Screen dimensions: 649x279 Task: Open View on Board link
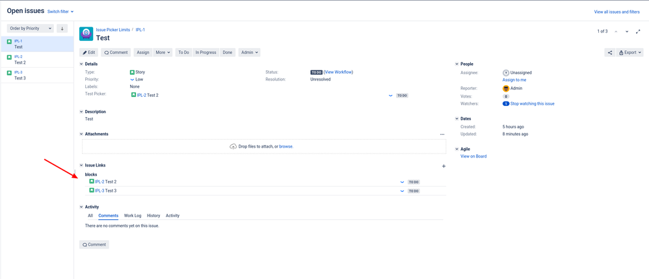click(x=473, y=157)
